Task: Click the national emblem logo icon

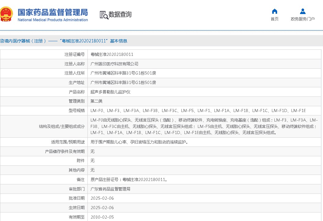Action: (x=6, y=14)
